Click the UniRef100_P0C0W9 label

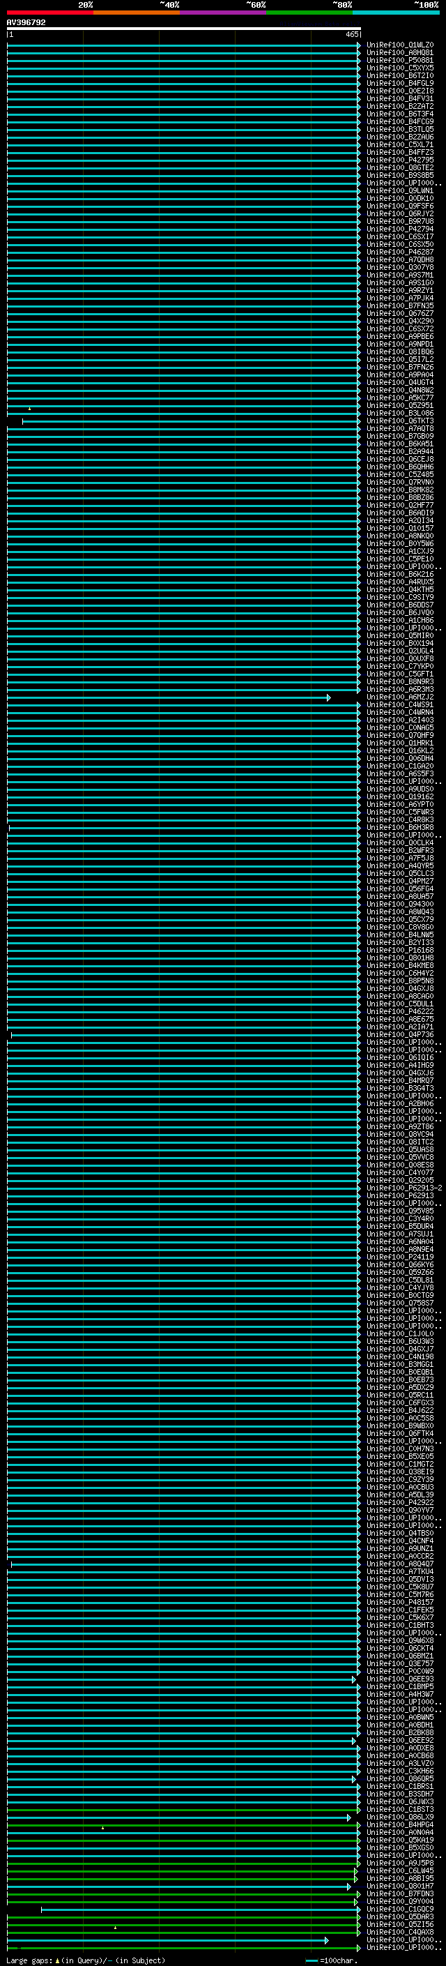coord(399,1672)
